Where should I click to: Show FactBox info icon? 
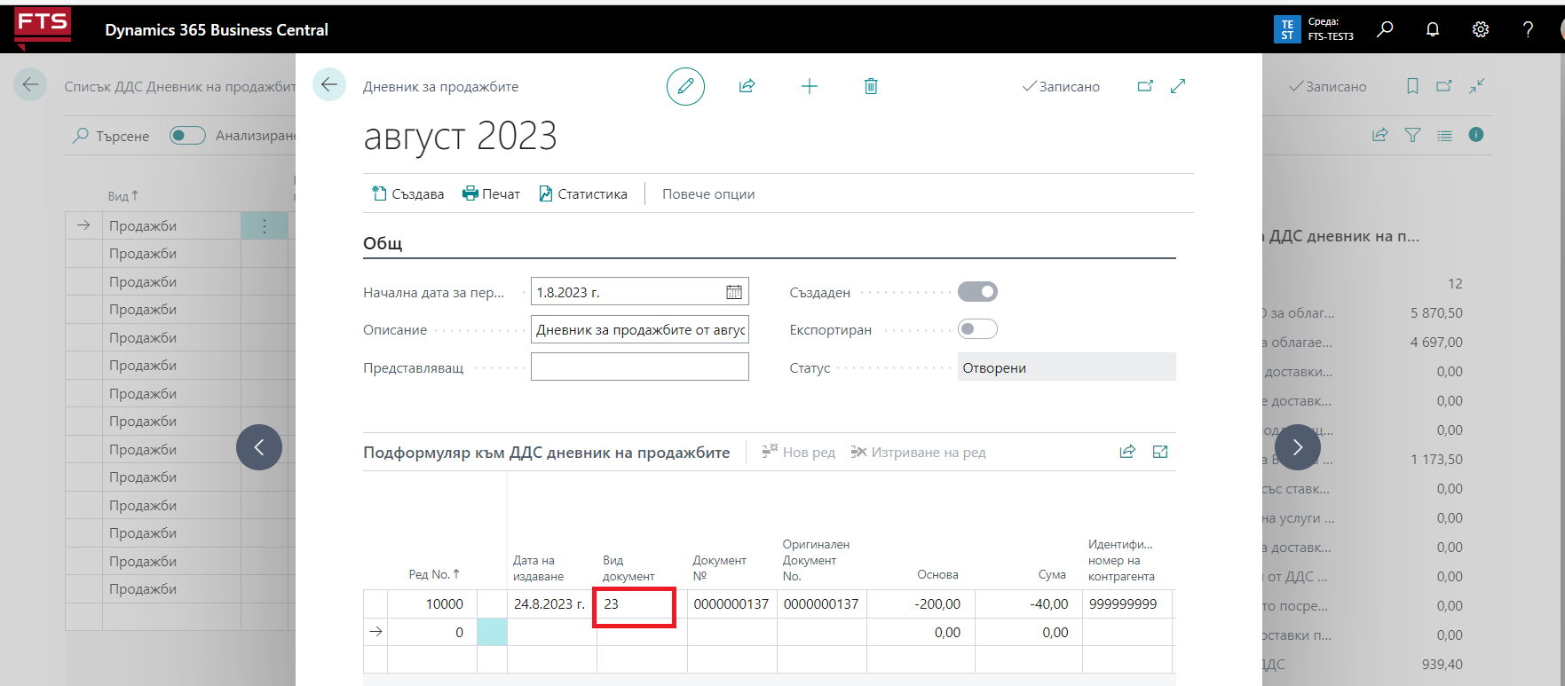(1476, 135)
